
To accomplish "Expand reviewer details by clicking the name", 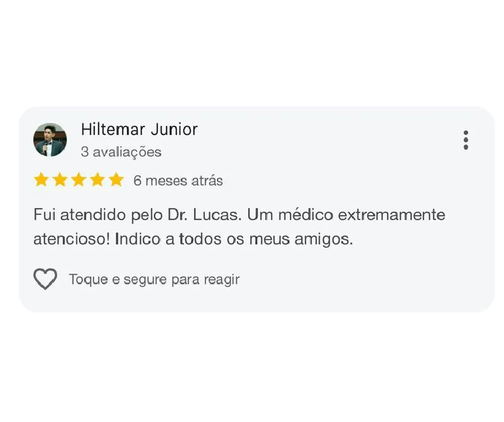I will point(139,130).
